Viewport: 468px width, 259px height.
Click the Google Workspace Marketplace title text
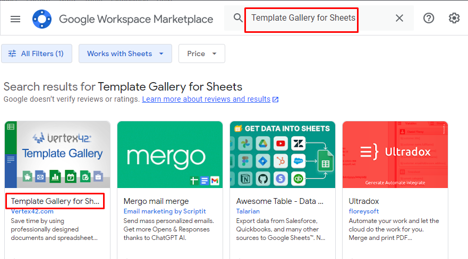(136, 20)
